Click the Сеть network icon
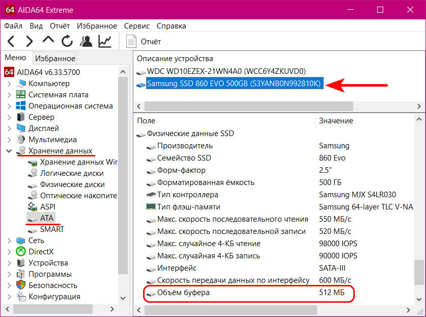 point(21,241)
